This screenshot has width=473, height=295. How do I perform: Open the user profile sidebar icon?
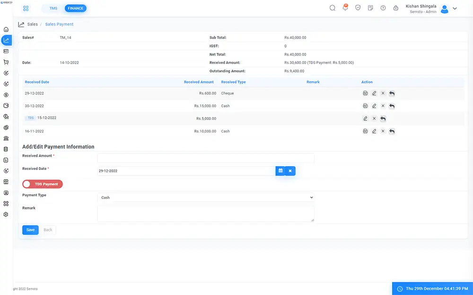6,193
